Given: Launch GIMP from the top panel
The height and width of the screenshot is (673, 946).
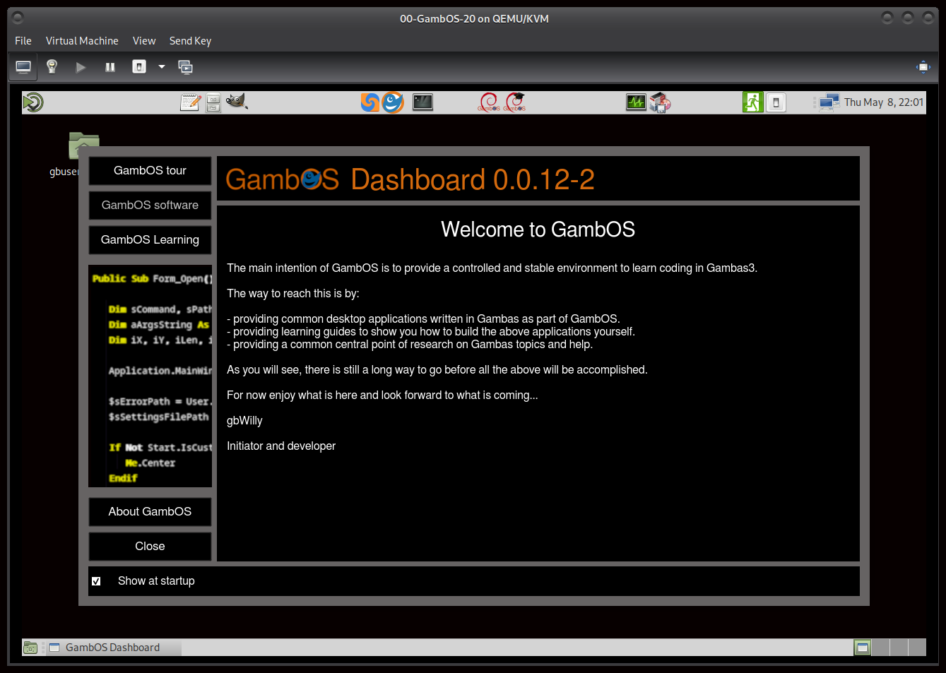Looking at the screenshot, I should (237, 102).
